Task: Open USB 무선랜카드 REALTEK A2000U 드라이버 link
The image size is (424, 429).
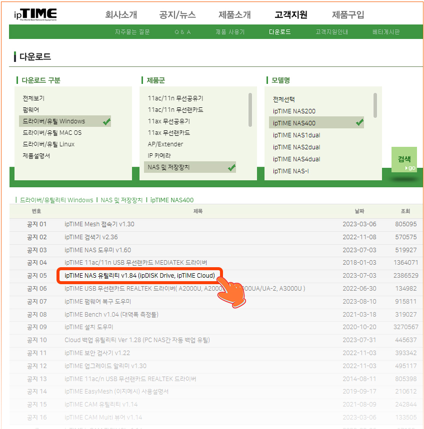Action: (x=185, y=289)
